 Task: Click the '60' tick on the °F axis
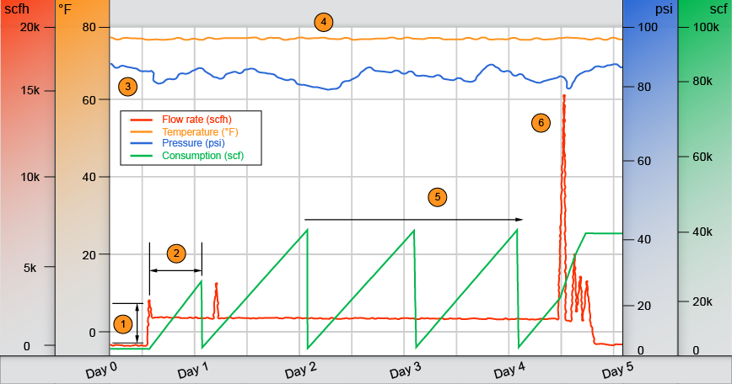89,100
